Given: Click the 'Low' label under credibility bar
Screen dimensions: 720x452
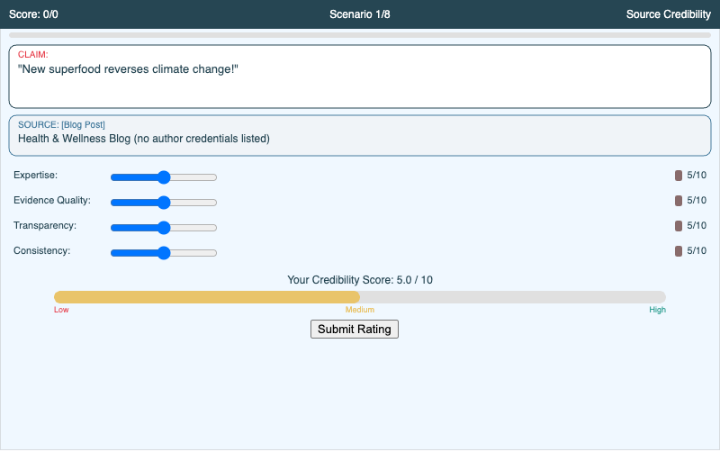Looking at the screenshot, I should point(61,310).
